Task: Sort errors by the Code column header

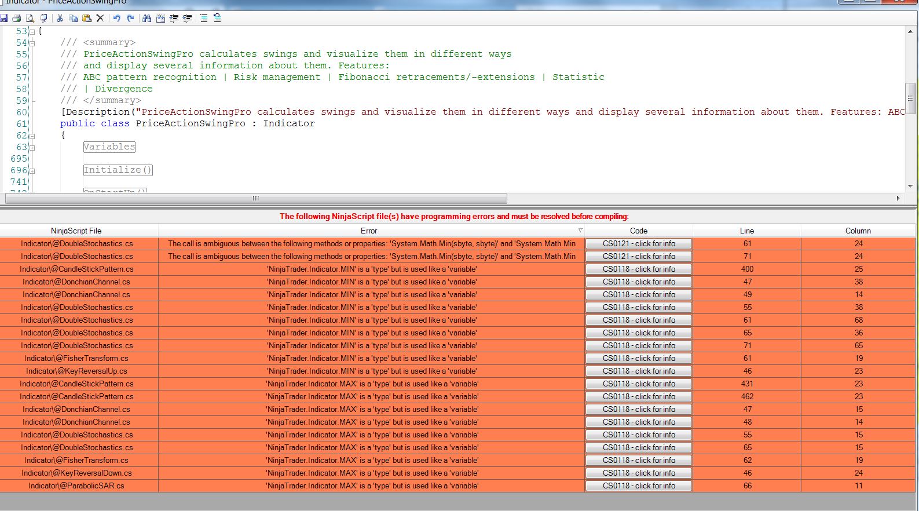Action: pos(639,231)
